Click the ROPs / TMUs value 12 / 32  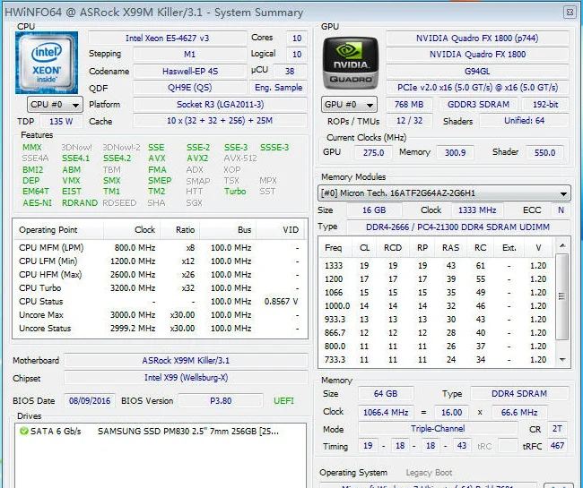tap(409, 121)
